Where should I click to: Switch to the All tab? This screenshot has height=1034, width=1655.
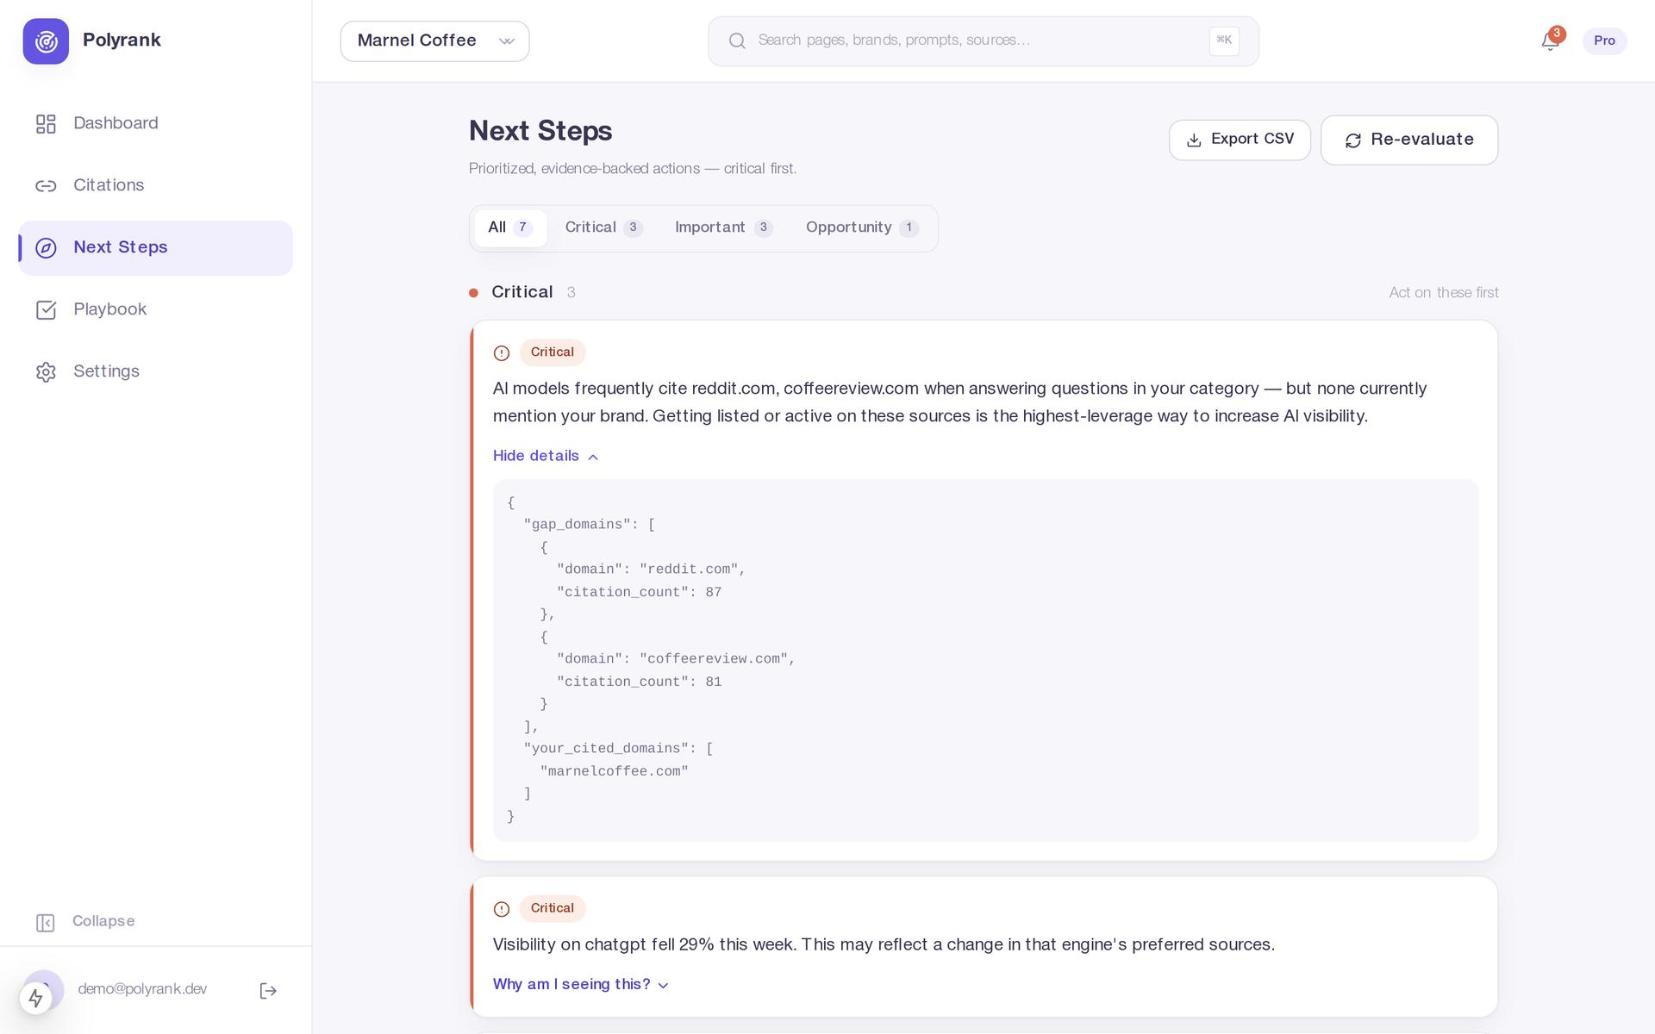[x=510, y=228]
